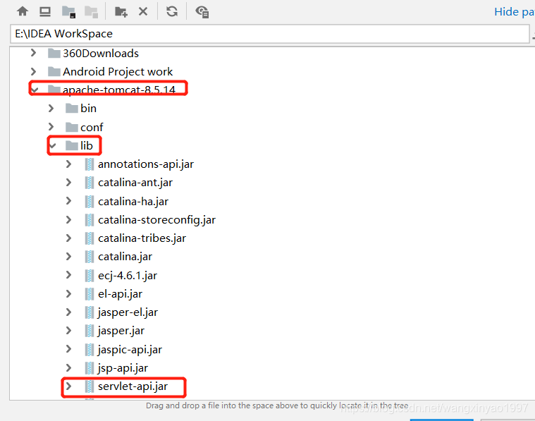Expand the Android Project work folder
535x421 pixels.
pos(33,71)
